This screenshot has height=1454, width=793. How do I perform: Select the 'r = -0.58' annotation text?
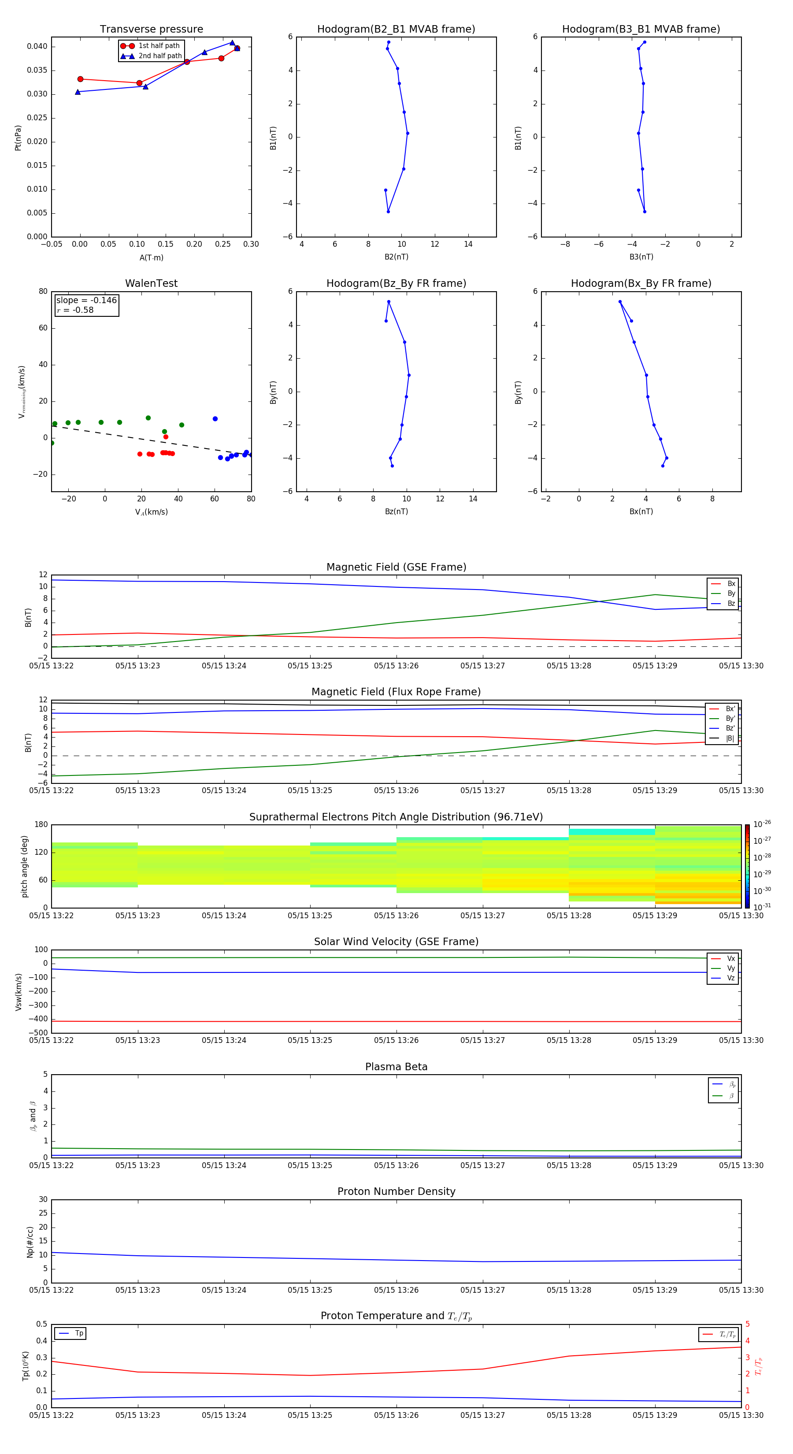coord(75,311)
